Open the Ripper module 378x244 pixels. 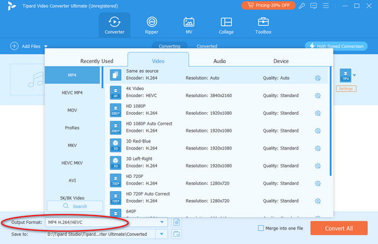coord(152,26)
